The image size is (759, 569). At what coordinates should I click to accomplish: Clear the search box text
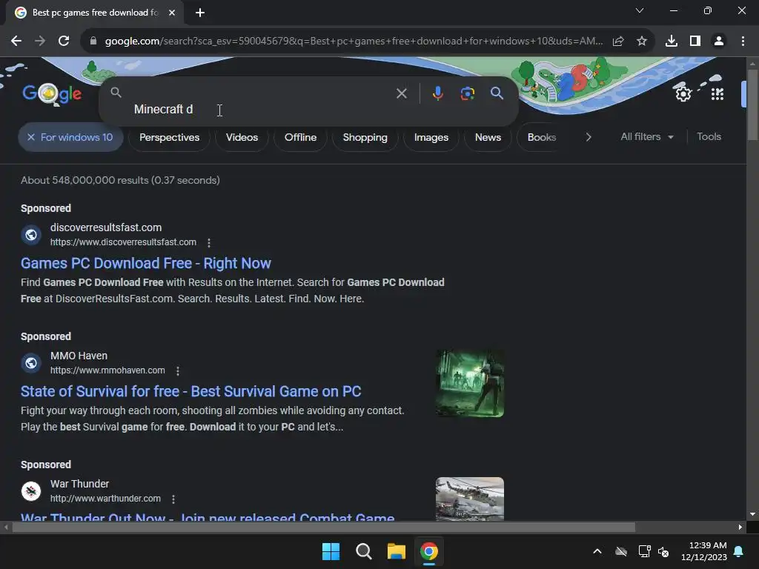[401, 93]
